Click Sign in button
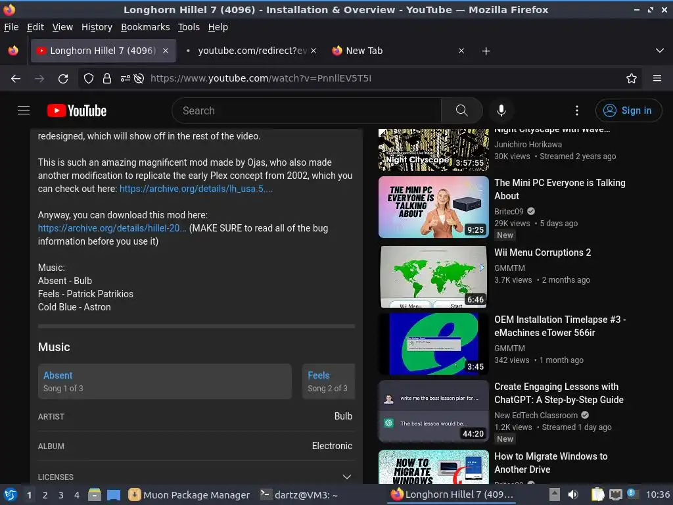The width and height of the screenshot is (673, 505). (628, 110)
